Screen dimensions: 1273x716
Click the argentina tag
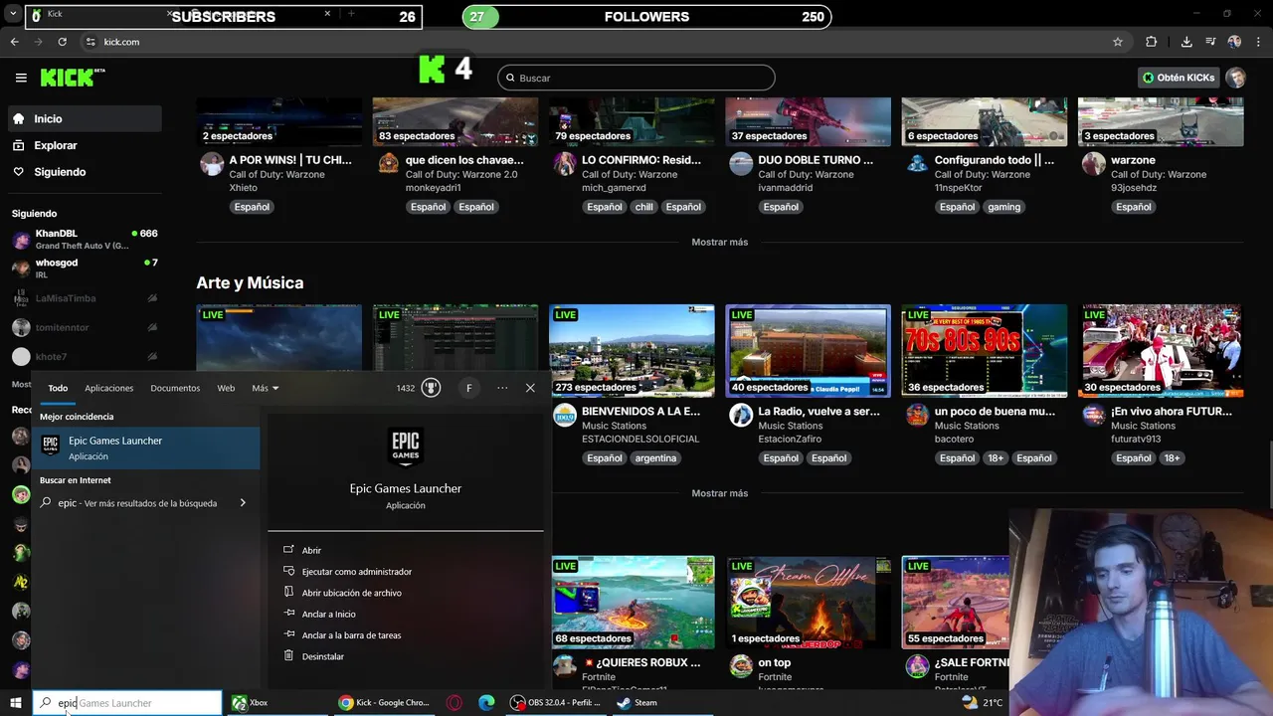point(655,458)
